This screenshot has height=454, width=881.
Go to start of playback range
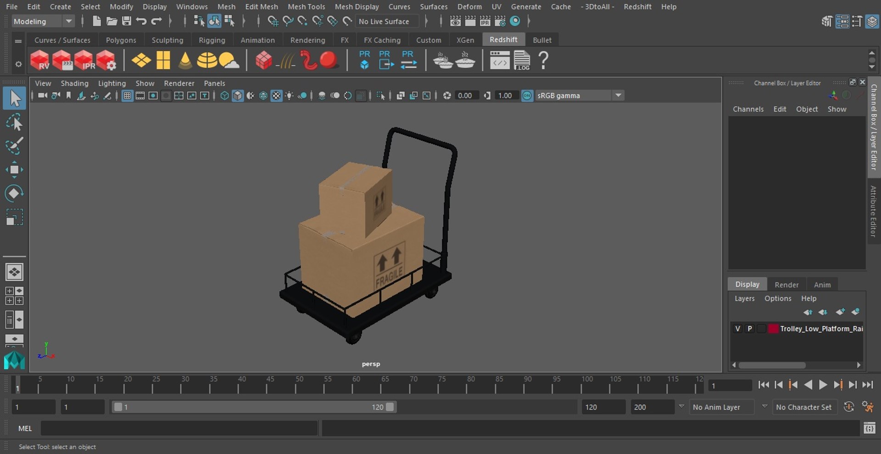coord(764,385)
